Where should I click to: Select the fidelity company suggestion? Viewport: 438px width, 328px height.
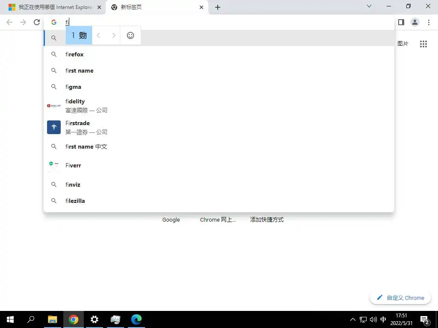pyautogui.click(x=219, y=106)
